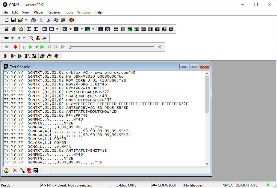The width and height of the screenshot is (277, 188).
Task: Open the Histogram View icon
Action: point(87,29)
